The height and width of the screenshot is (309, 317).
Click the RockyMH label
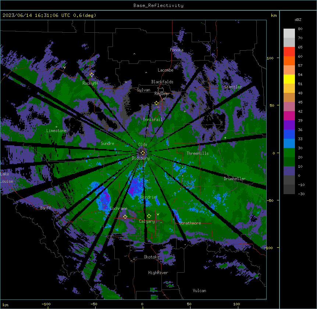(90, 83)
